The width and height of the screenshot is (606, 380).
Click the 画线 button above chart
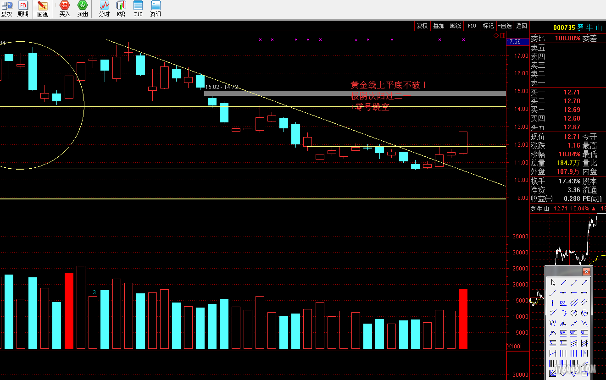click(455, 26)
